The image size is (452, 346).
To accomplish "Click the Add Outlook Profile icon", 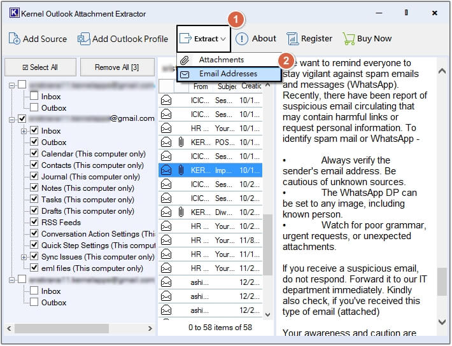I will pyautogui.click(x=83, y=39).
